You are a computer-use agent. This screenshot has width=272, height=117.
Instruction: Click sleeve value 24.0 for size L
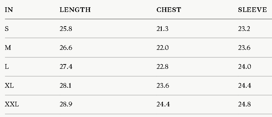point(244,67)
